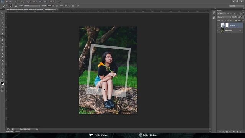Select the Blur tool
The height and width of the screenshot is (138, 245).
(2, 54)
